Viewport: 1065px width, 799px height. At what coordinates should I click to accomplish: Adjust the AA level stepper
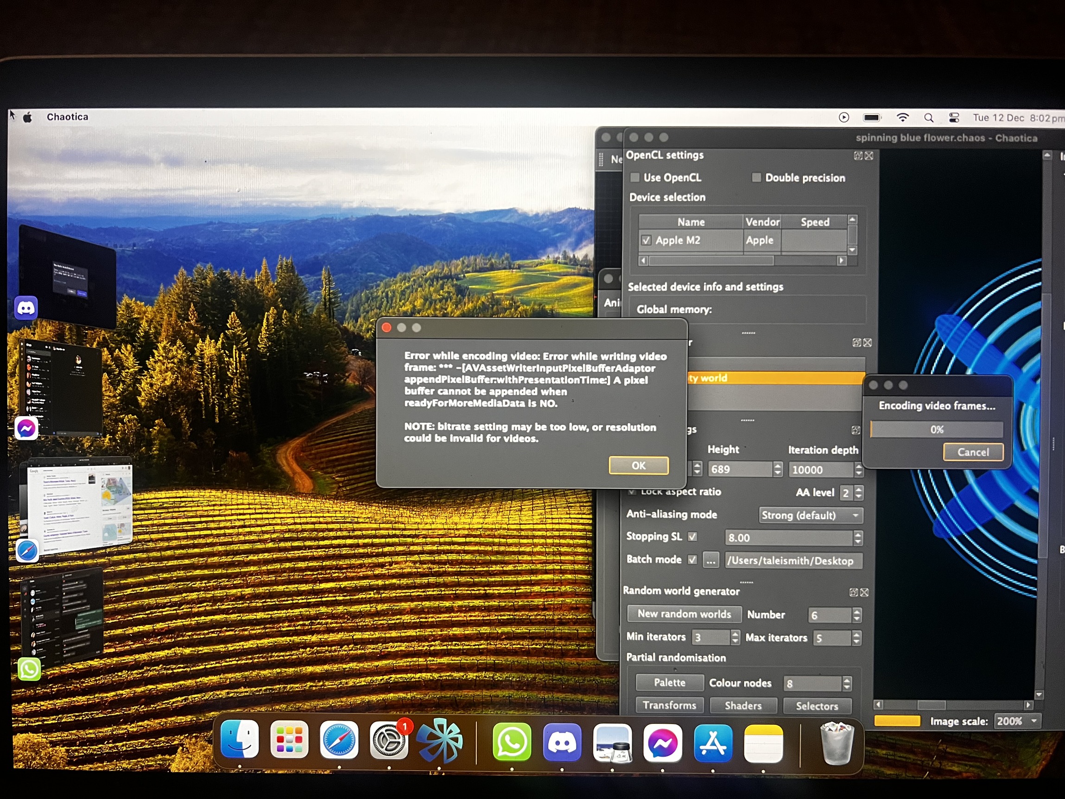pos(858,493)
